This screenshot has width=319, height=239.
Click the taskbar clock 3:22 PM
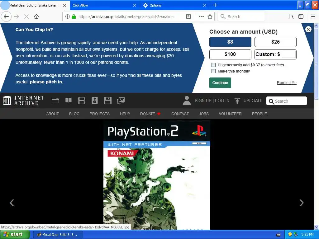pos(307,235)
